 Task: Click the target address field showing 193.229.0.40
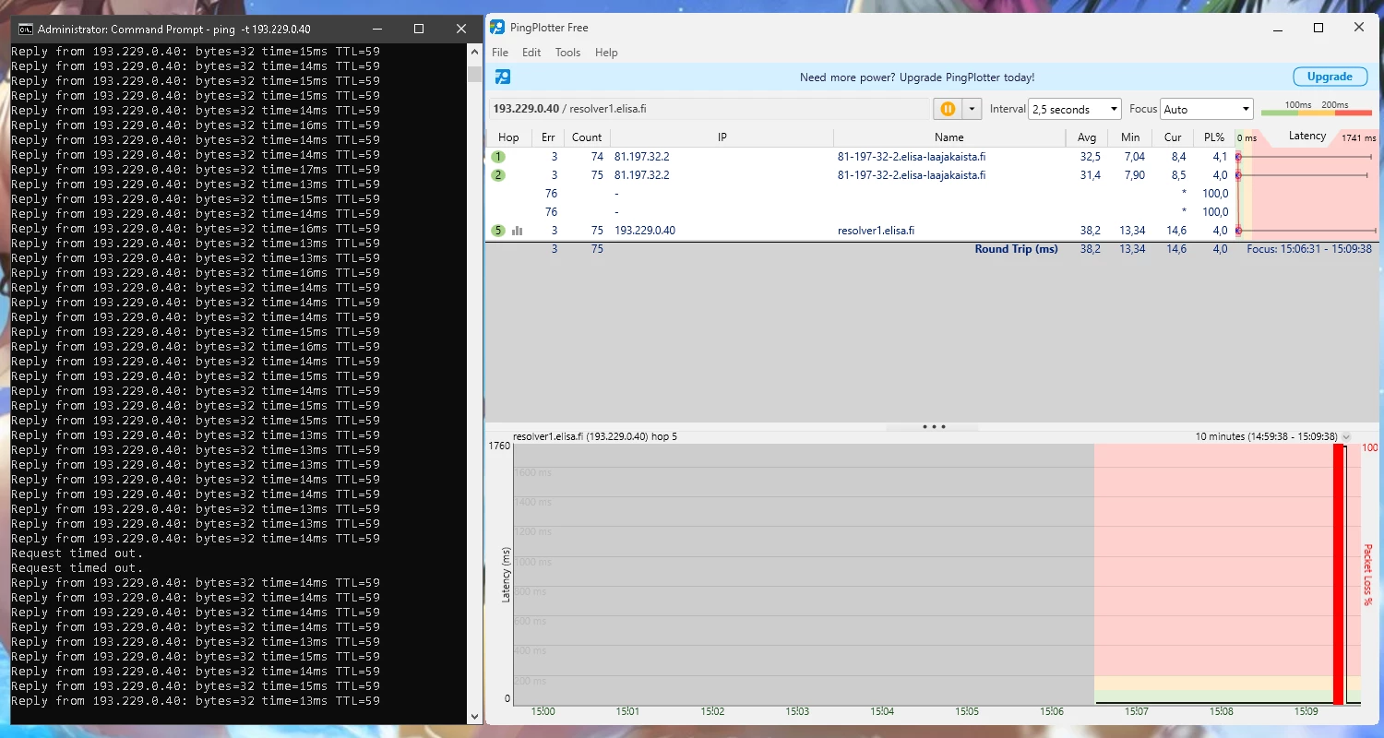tap(709, 109)
